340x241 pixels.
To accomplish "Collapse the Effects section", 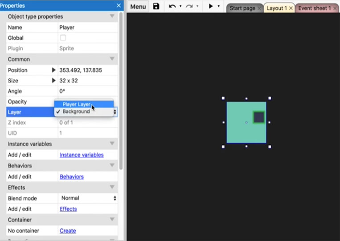I will pos(112,187).
